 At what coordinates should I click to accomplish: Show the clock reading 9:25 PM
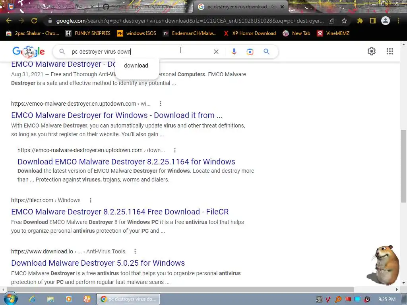[x=386, y=299]
